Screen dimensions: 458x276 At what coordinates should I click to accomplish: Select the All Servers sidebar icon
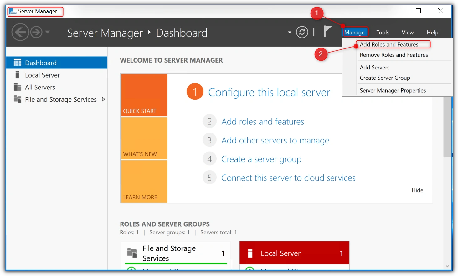(18, 87)
